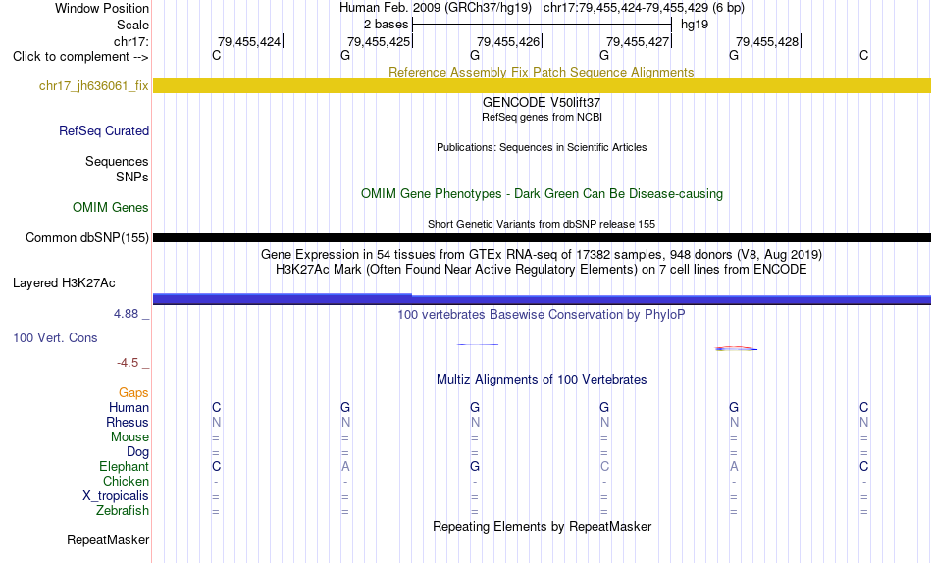Click the 100 Vert. Cons label

(55, 337)
